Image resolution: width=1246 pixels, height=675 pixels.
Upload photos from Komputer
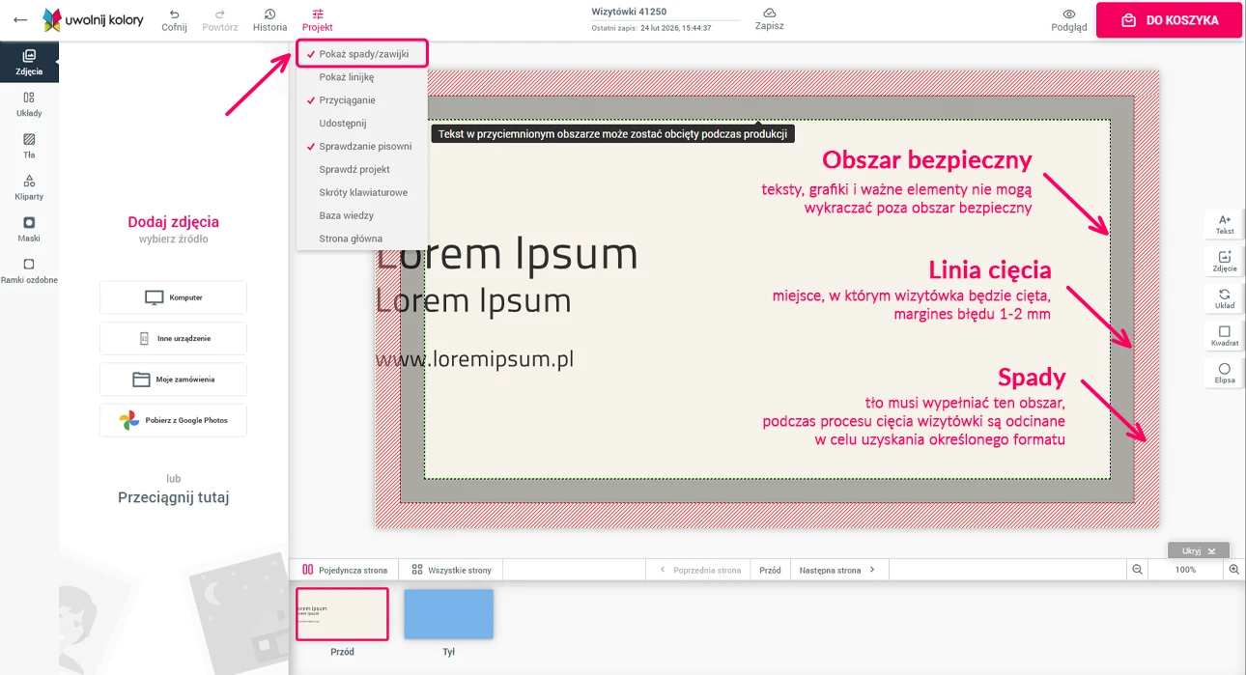point(173,297)
